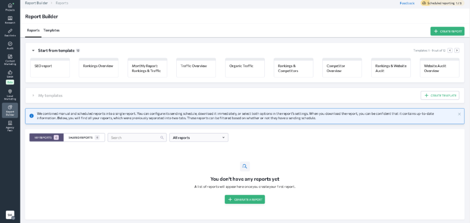Expand the My templates section
The width and height of the screenshot is (470, 223).
(x=33, y=95)
